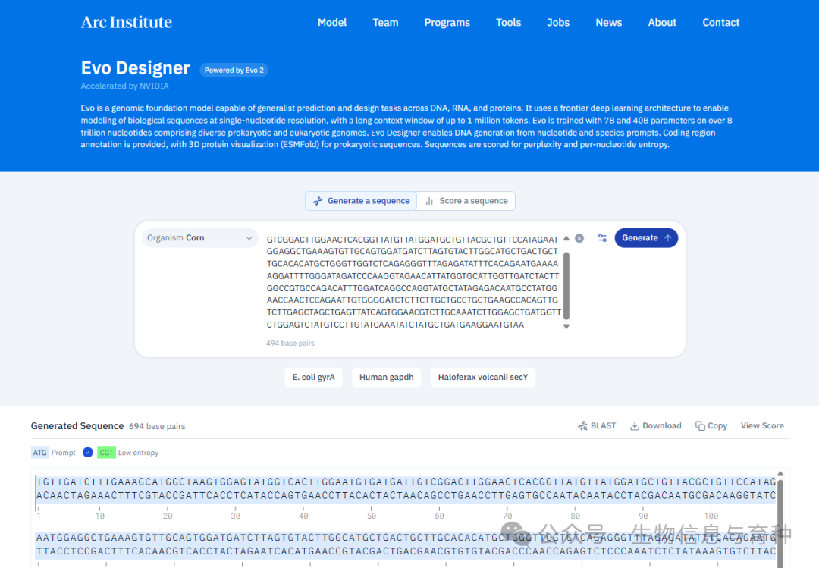Click the Evo Designer title
Viewport: 819px width, 568px height.
(135, 68)
